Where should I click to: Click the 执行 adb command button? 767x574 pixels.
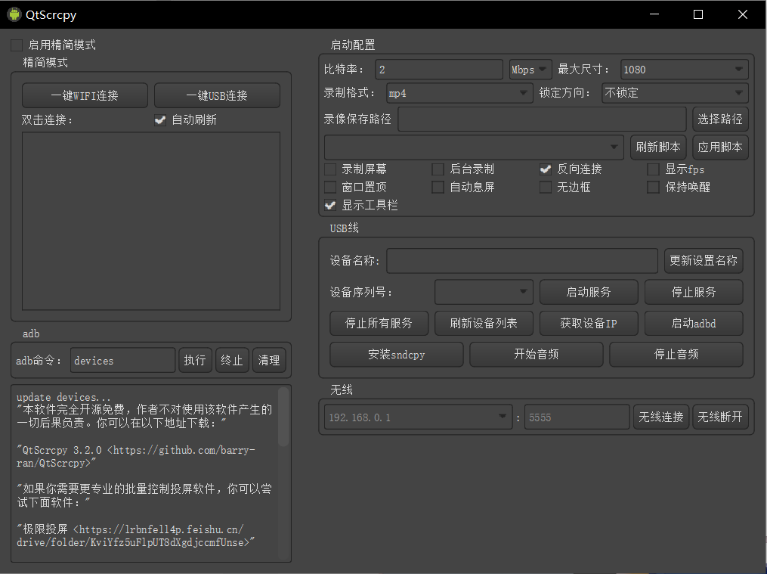[x=195, y=360]
